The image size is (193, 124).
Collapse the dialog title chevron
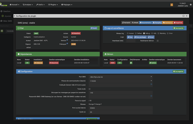(15, 16)
